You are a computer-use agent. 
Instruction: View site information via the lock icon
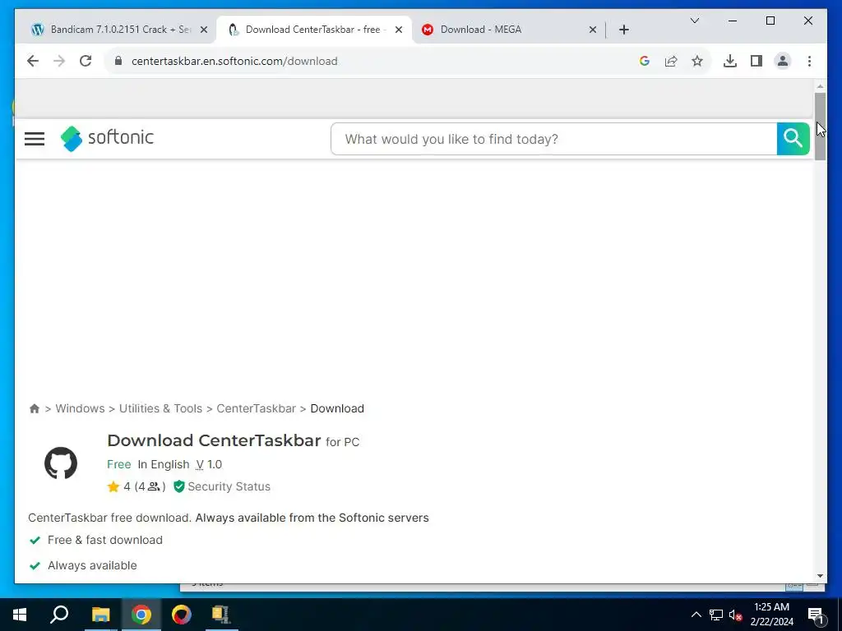118,61
